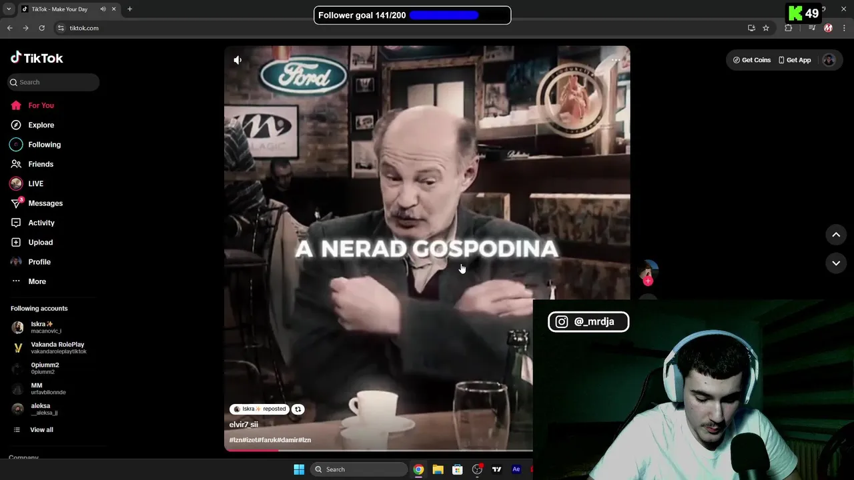The width and height of the screenshot is (854, 480).
Task: Open the video options three-dot menu
Action: click(x=616, y=60)
